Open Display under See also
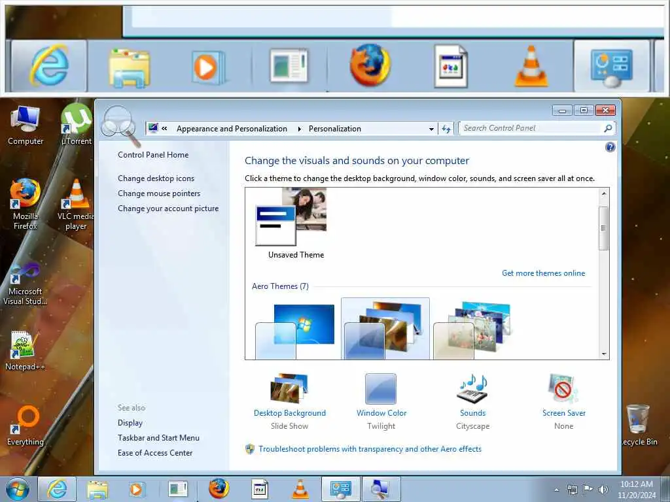This screenshot has width=670, height=502. tap(130, 423)
